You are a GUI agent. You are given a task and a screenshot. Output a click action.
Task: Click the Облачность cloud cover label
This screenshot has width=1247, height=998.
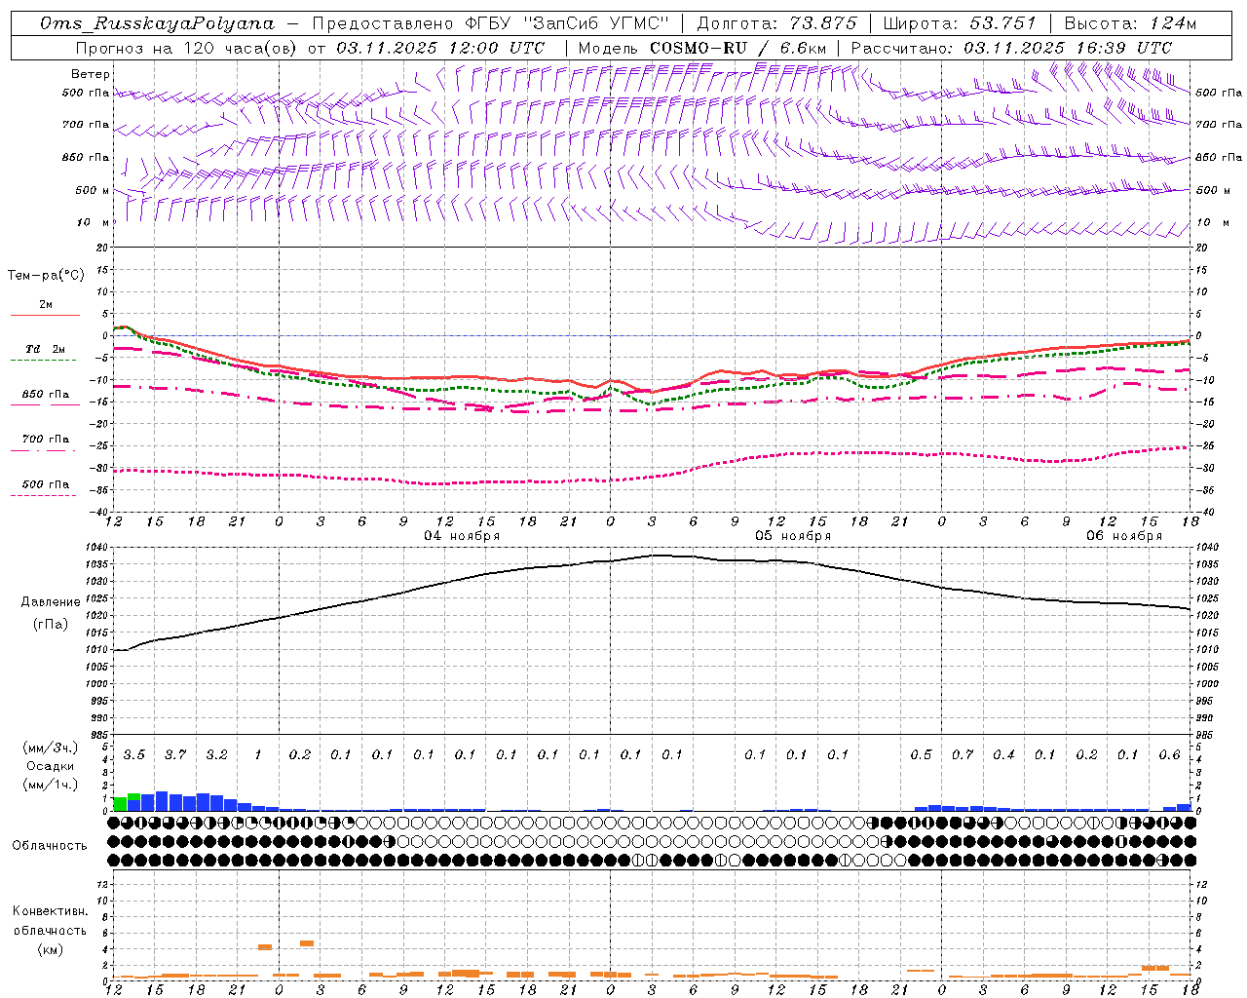(50, 846)
